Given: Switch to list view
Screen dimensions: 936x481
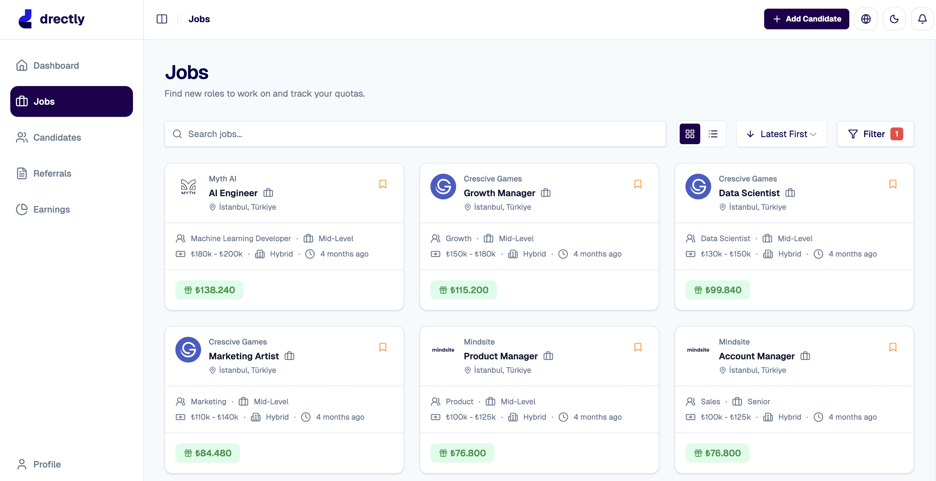Looking at the screenshot, I should tap(713, 134).
